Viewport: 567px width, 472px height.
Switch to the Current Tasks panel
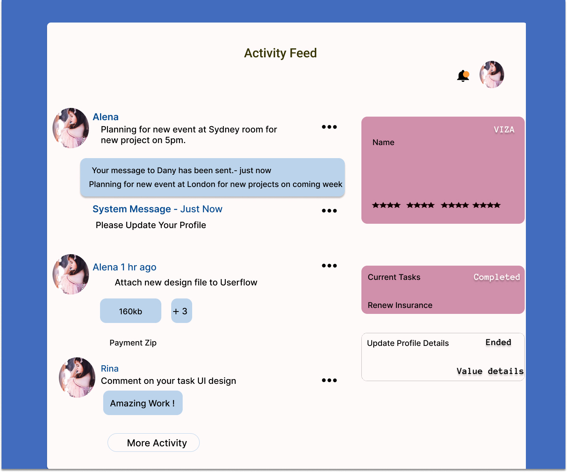394,277
